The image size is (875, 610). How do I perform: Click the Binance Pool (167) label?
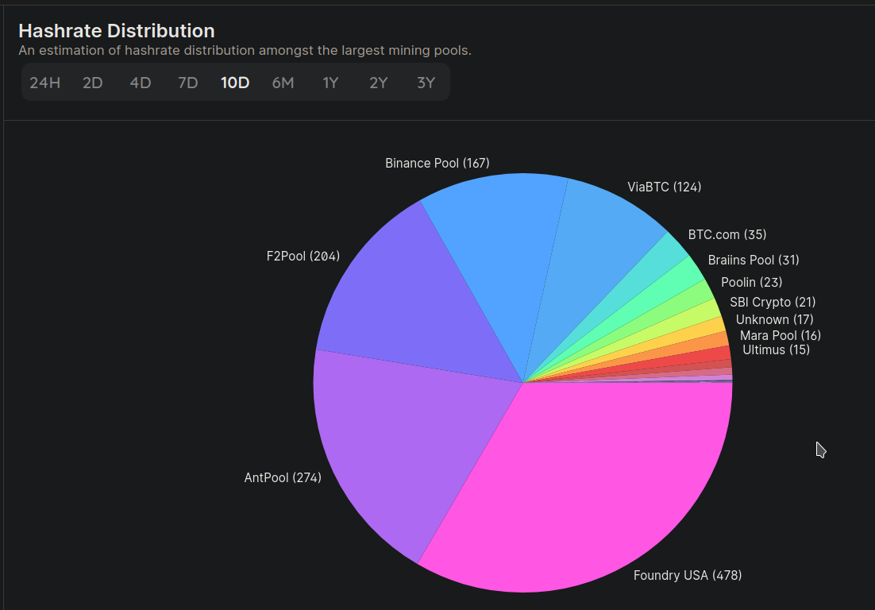(437, 163)
